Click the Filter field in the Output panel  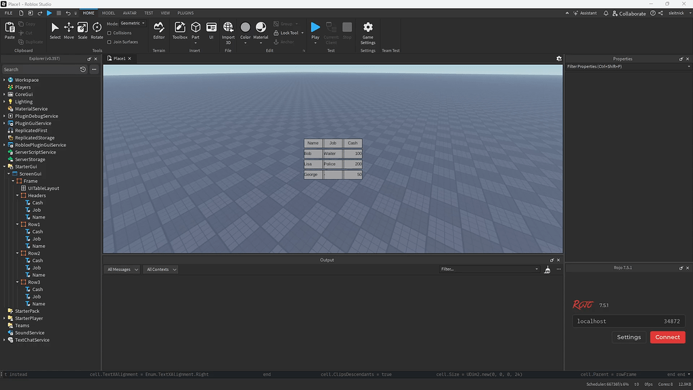(x=489, y=269)
